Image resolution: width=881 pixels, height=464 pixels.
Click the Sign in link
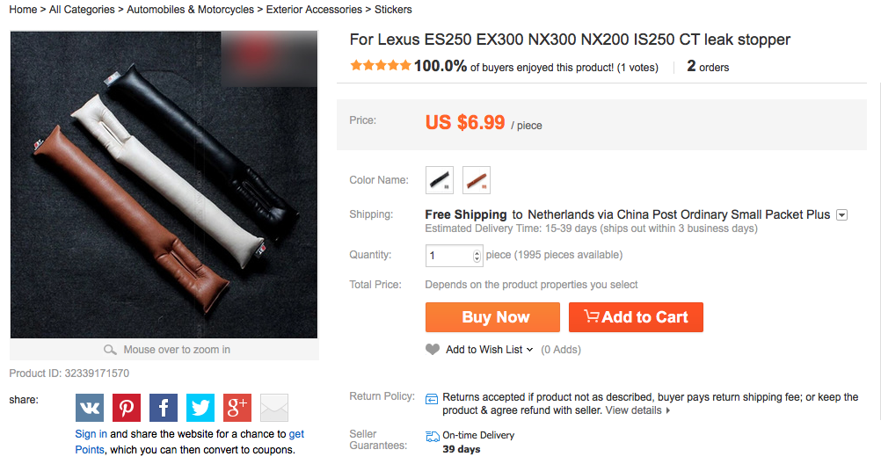coord(91,434)
